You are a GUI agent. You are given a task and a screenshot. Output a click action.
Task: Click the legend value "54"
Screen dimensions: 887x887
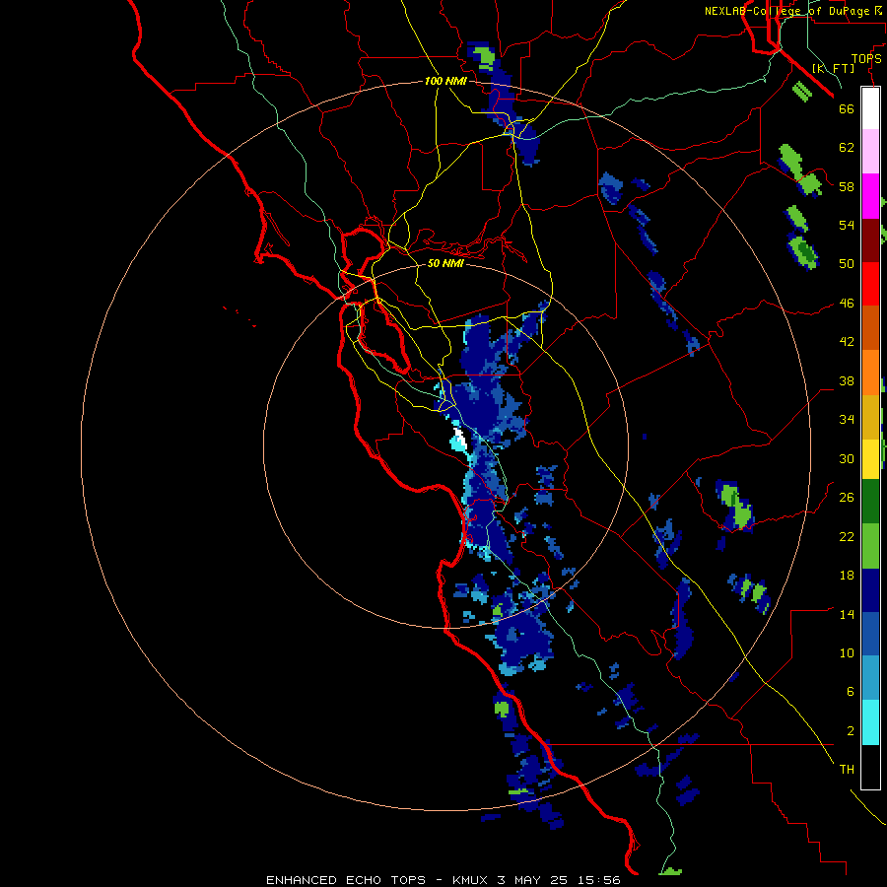[847, 225]
